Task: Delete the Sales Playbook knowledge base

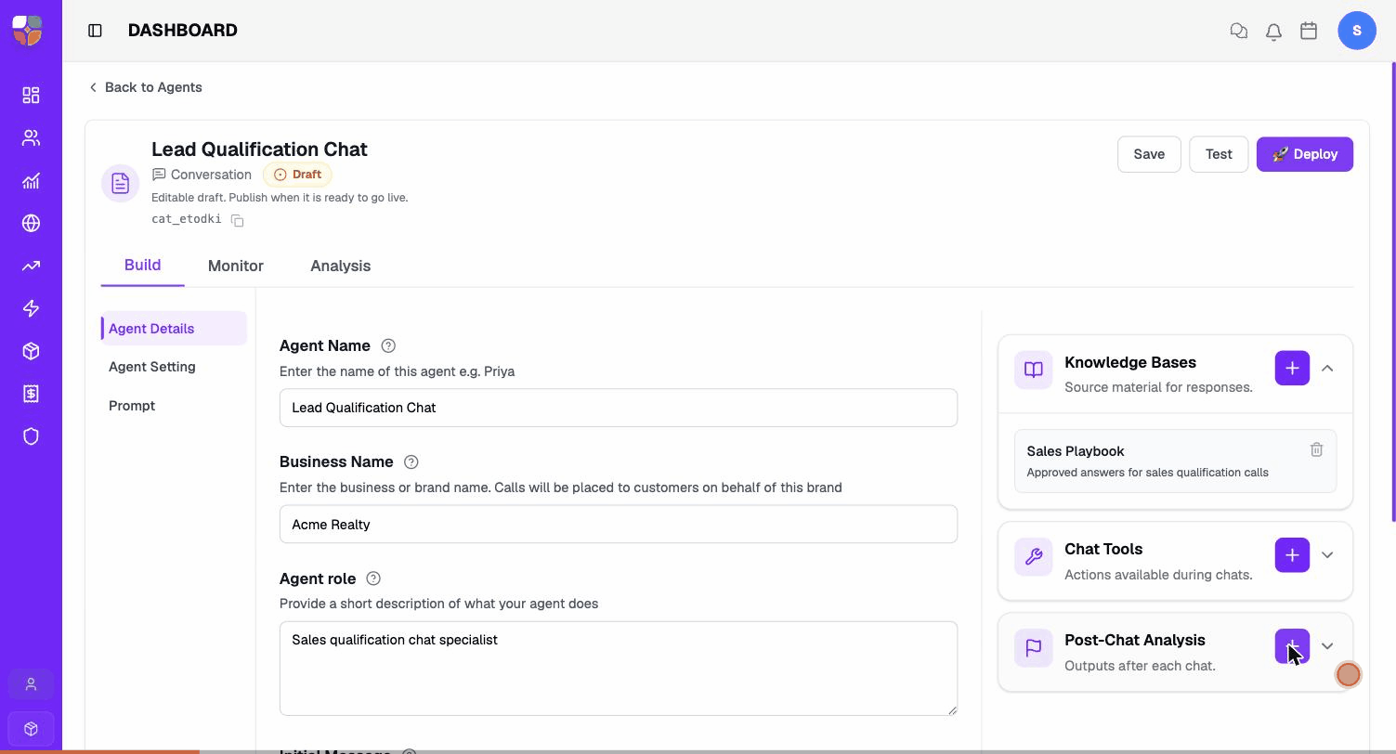Action: pos(1316,449)
